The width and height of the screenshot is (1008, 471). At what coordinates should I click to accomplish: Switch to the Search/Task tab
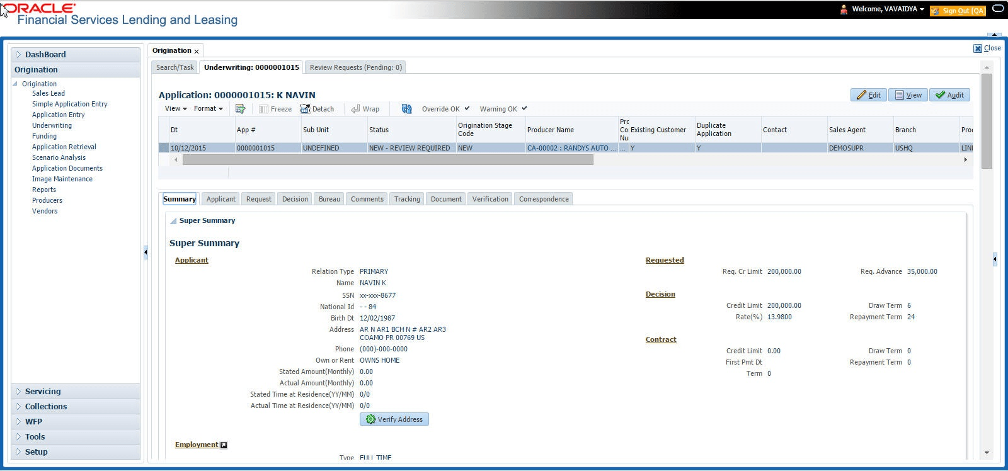point(175,67)
